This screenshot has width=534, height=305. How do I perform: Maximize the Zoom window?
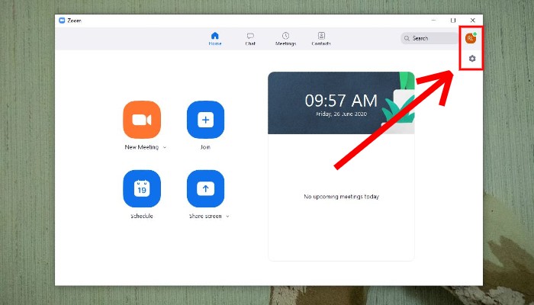coord(453,21)
